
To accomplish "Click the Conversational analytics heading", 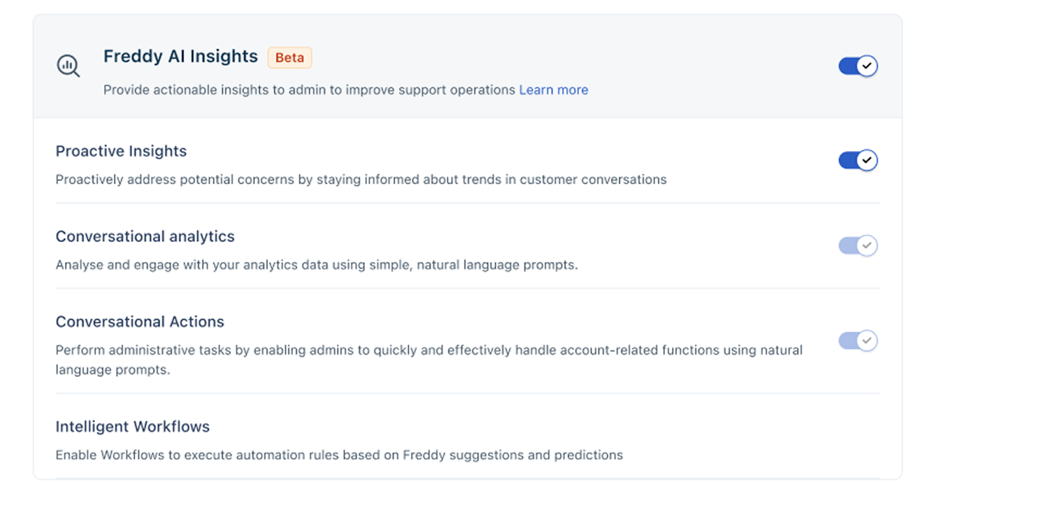I will [x=145, y=236].
